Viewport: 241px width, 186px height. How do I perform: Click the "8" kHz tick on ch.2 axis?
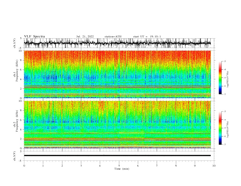click(x=21, y=111)
